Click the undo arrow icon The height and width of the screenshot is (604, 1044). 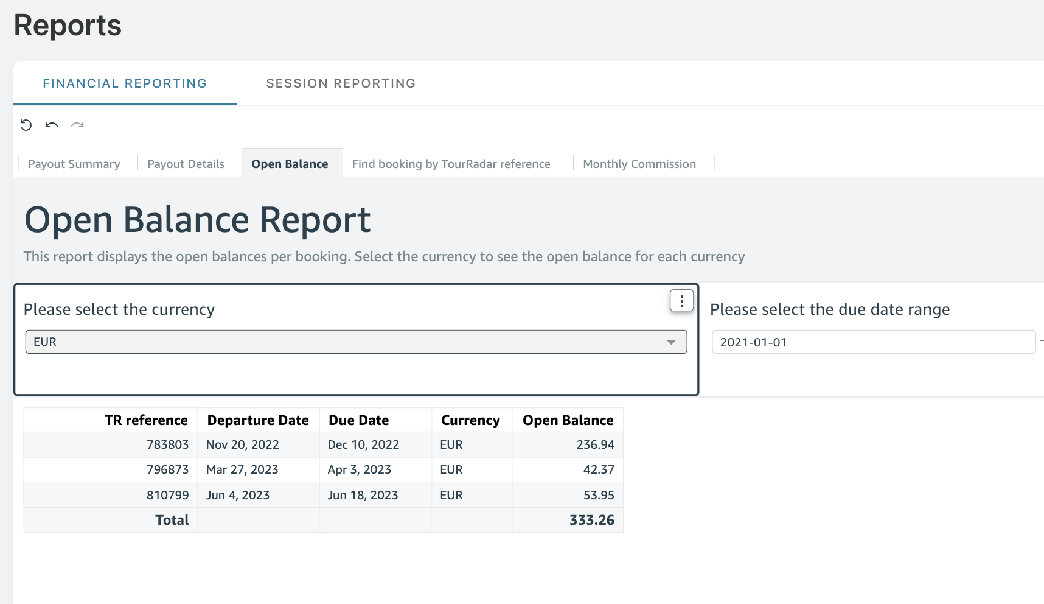(52, 125)
